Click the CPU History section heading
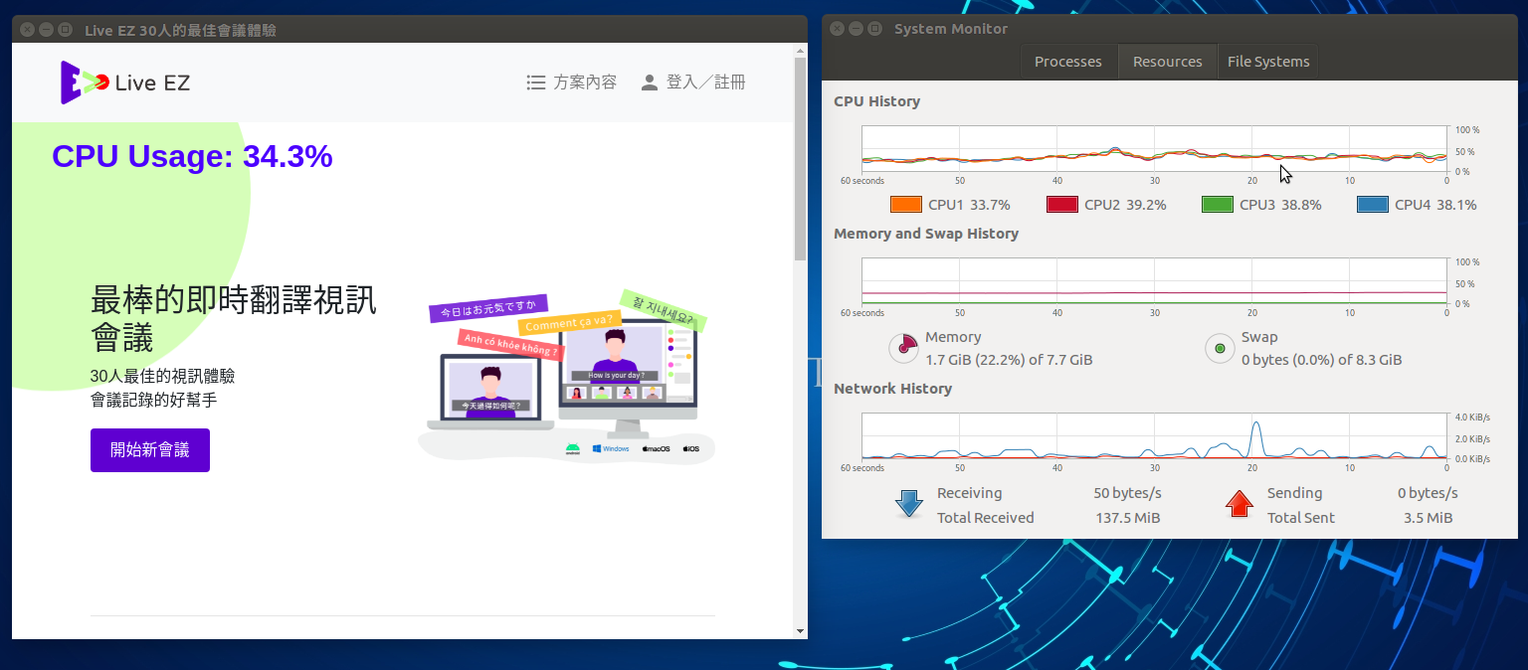 coord(876,101)
